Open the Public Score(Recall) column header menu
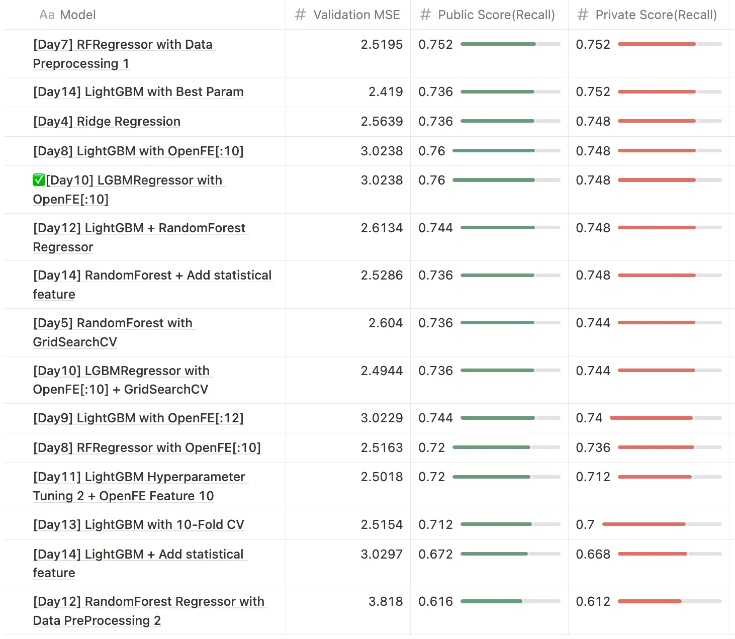The image size is (735, 639). (496, 15)
